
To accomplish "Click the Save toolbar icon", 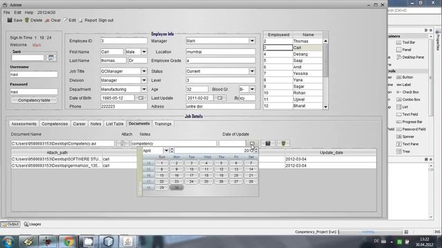I will point(10,20).
